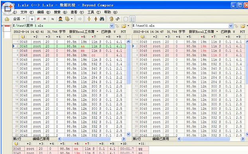This screenshot has height=154, width=248.
Task: Toggle the Show Same equals button
Action: [x=45, y=19]
